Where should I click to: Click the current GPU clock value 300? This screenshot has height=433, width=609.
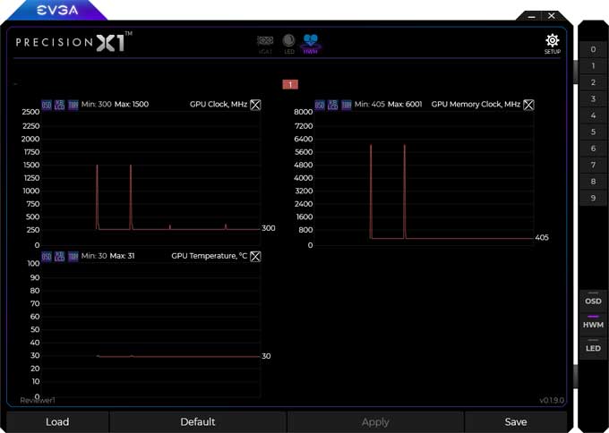pos(269,228)
